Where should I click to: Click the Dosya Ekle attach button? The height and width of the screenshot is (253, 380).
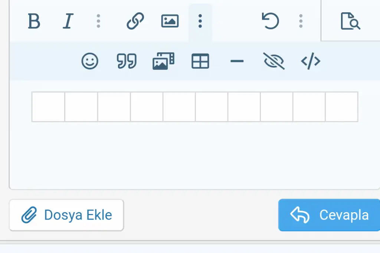click(66, 215)
